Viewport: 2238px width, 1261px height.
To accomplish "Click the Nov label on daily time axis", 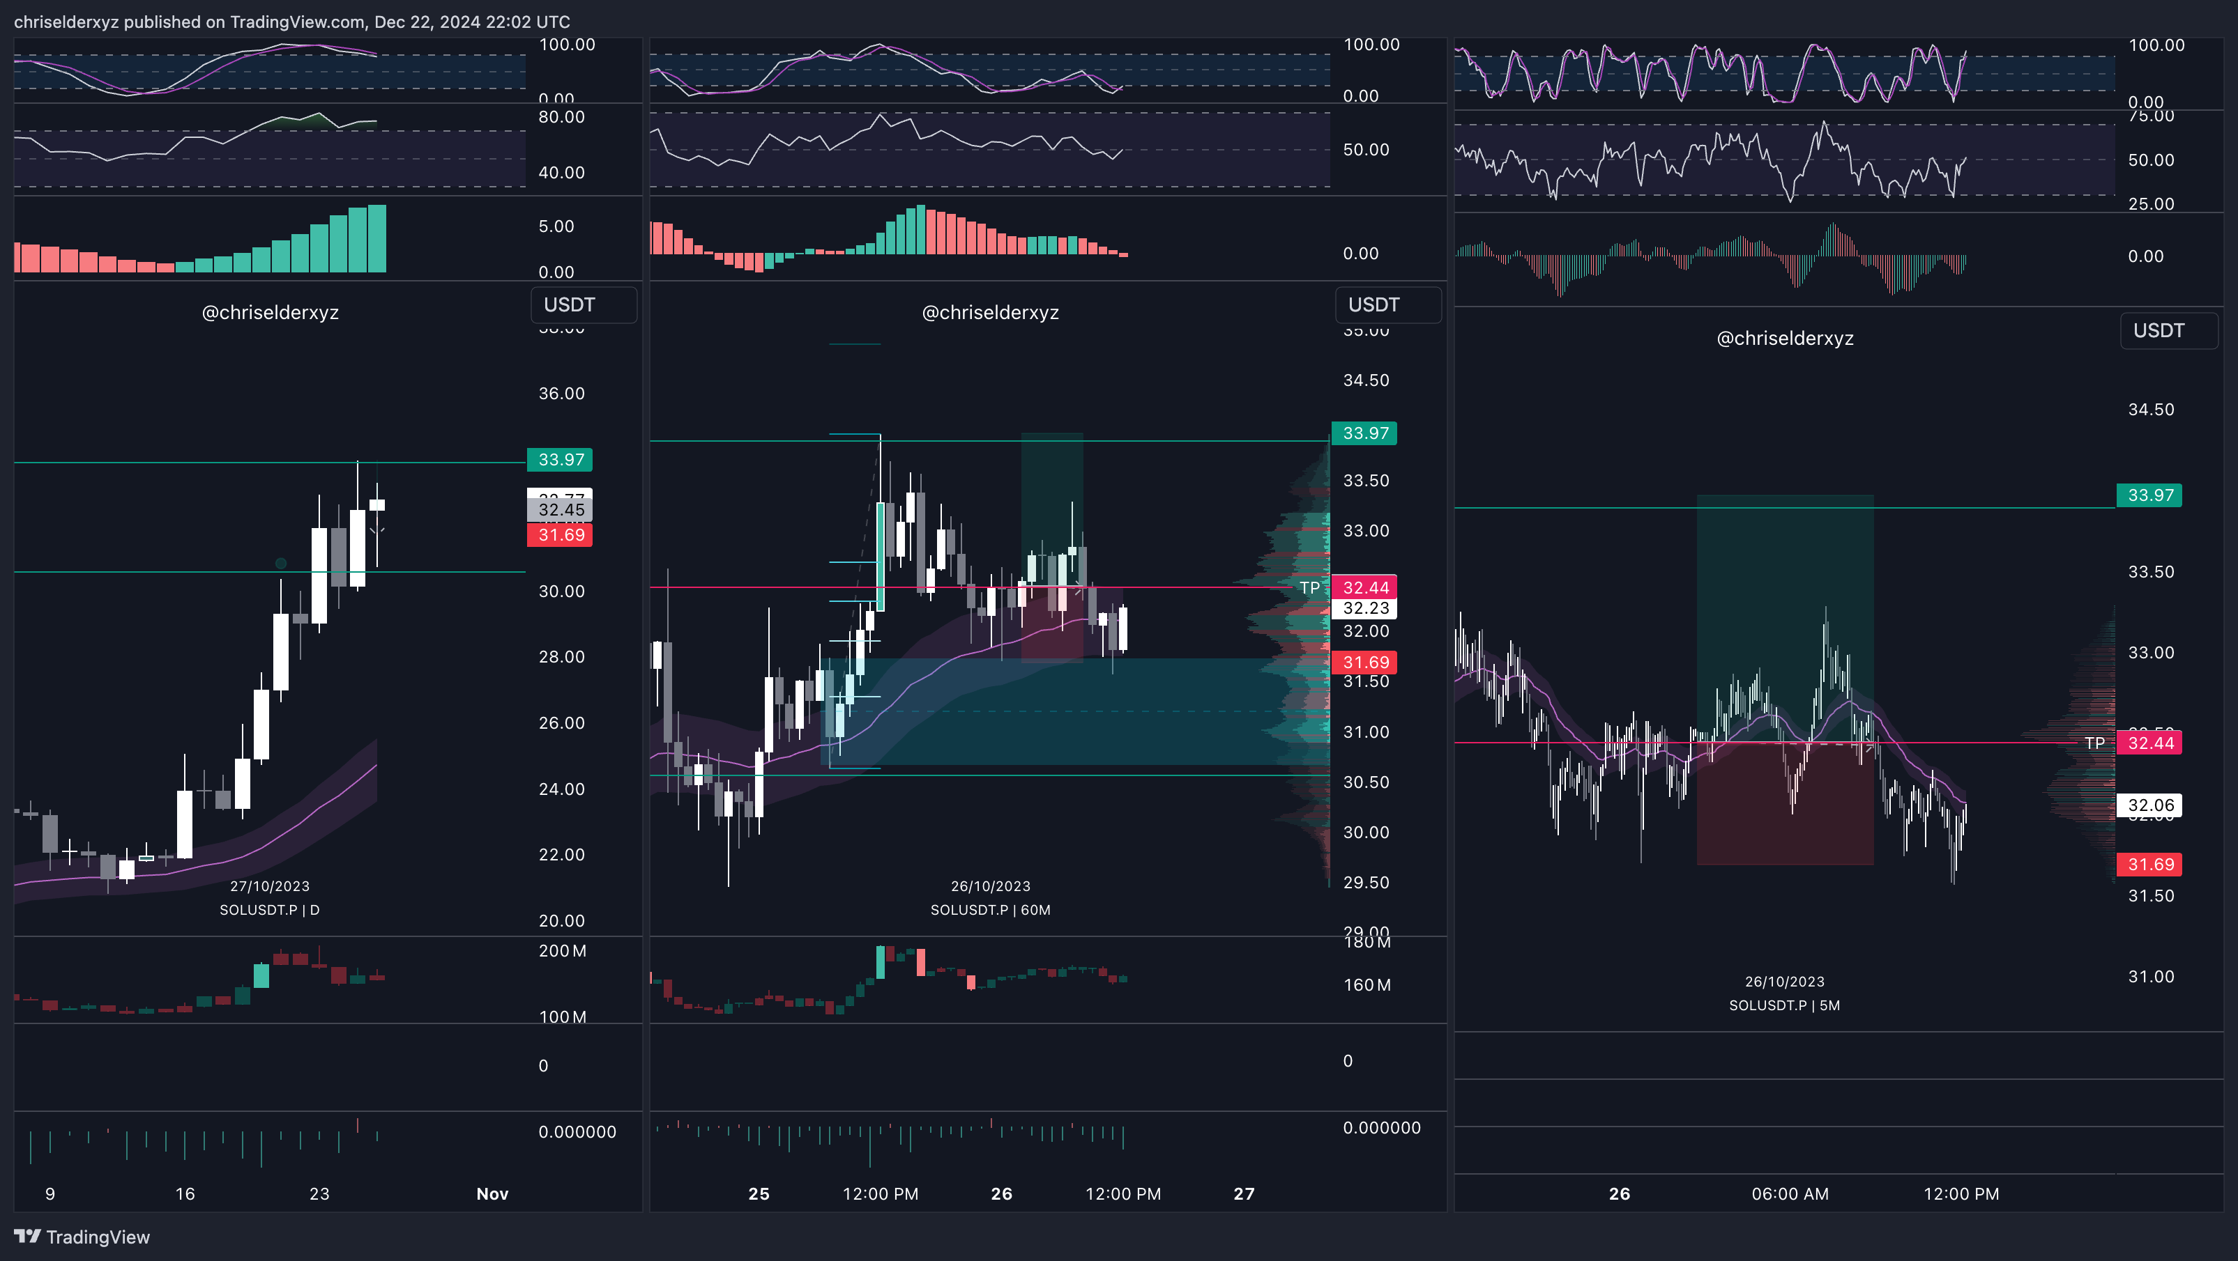I will (493, 1193).
